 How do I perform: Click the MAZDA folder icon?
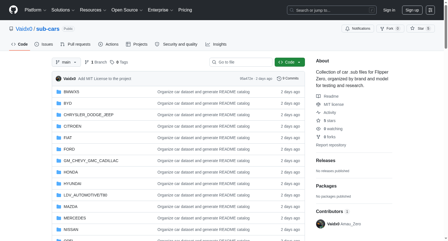[x=59, y=207]
